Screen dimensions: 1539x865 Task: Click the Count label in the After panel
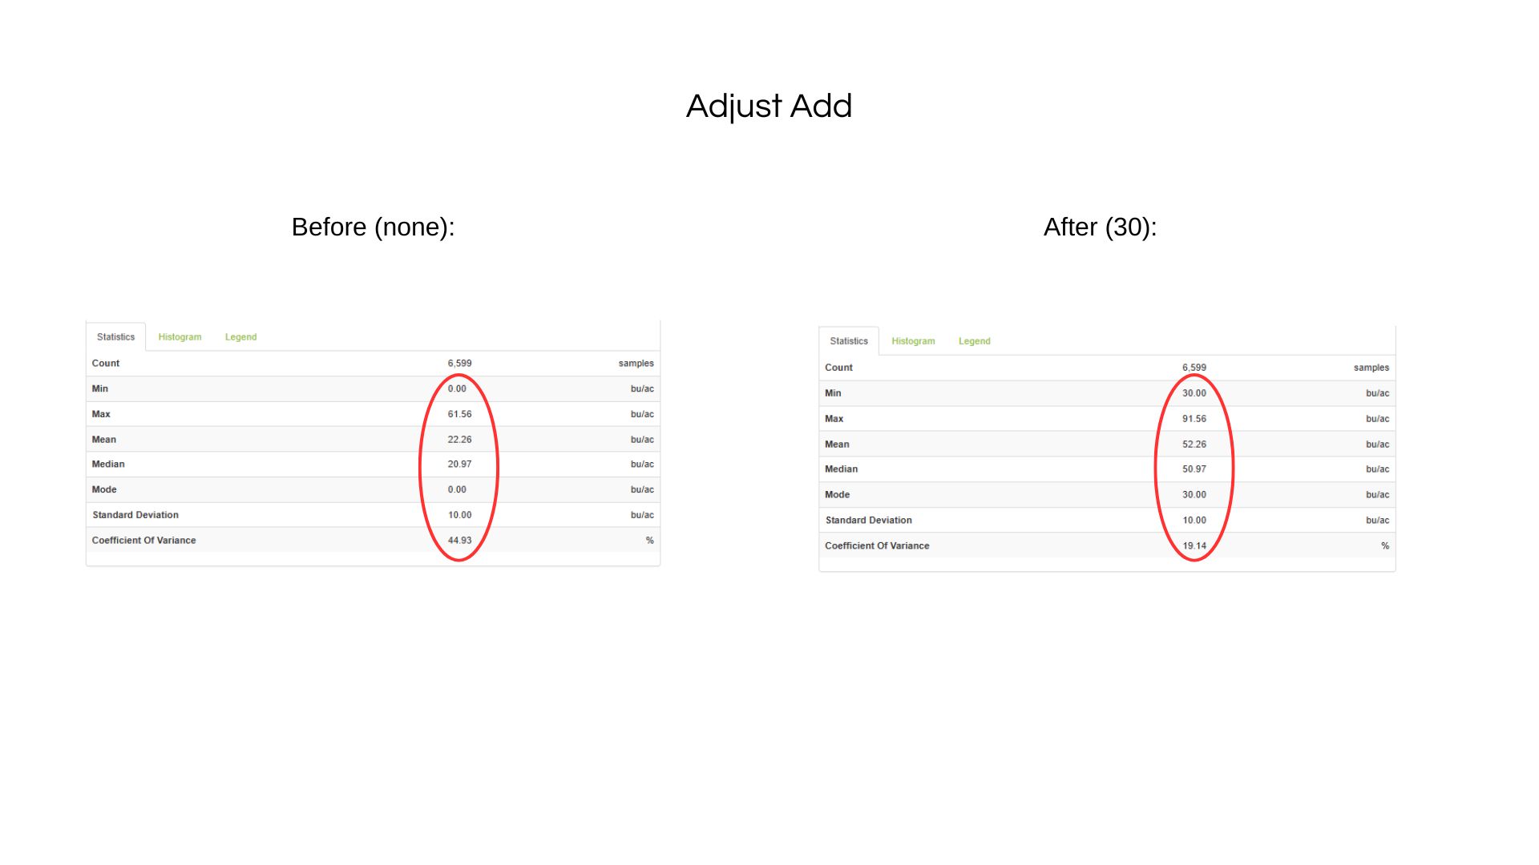coord(838,368)
